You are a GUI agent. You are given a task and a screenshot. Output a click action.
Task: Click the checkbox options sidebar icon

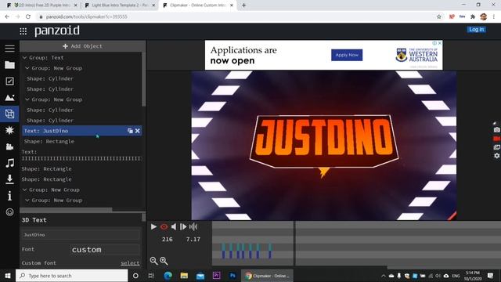pos(9,81)
